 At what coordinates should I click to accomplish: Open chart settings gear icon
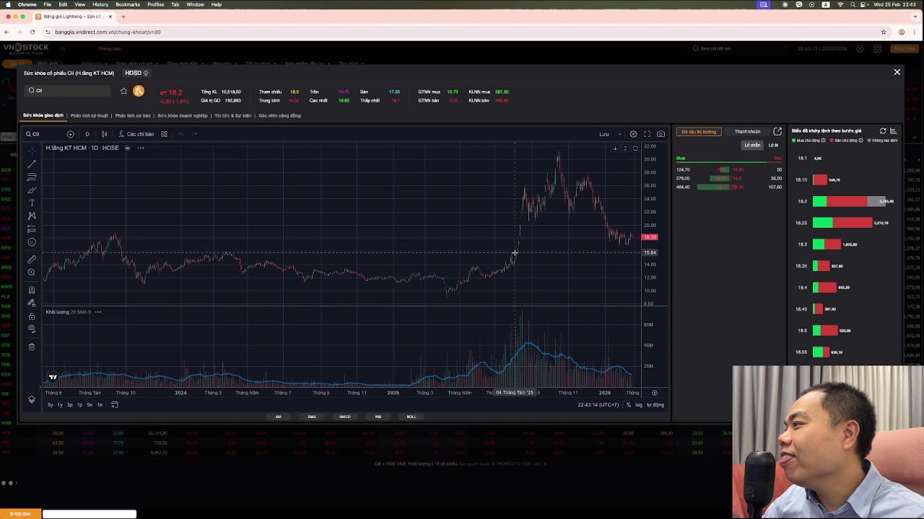633,134
